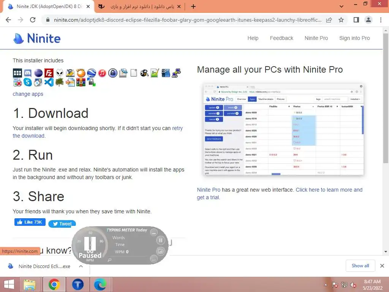Click the Glary Utilities icon

(x=70, y=73)
